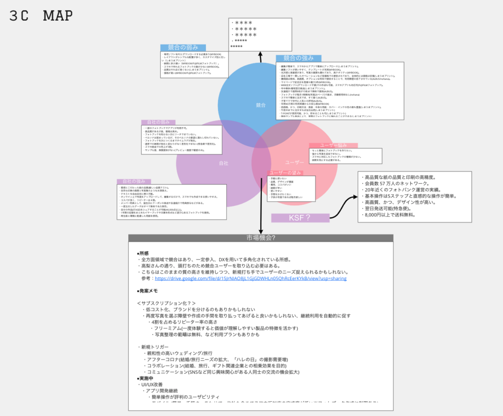Screen dimensions: 503x416
Task: Click the 自社の強み purple label
Action: (134, 181)
